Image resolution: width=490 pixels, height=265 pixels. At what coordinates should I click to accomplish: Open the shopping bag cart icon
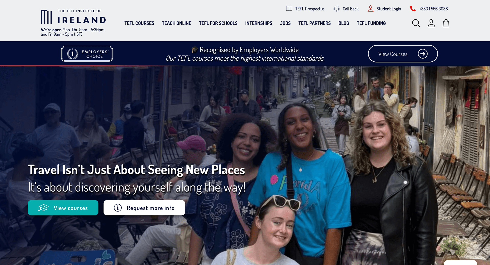(x=446, y=23)
